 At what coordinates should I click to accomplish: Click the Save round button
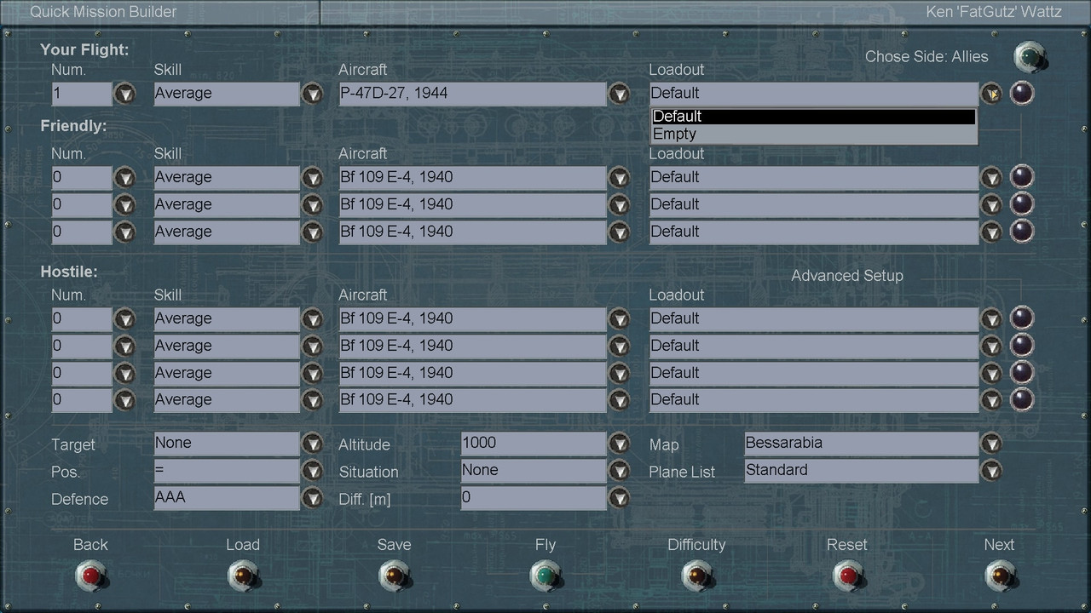tap(394, 576)
